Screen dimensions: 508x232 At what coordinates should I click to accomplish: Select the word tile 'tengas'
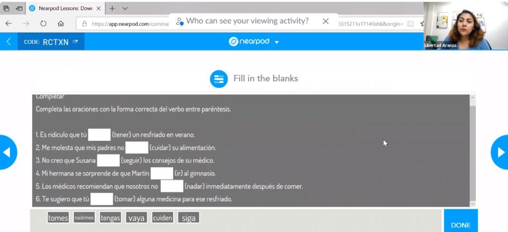click(111, 218)
